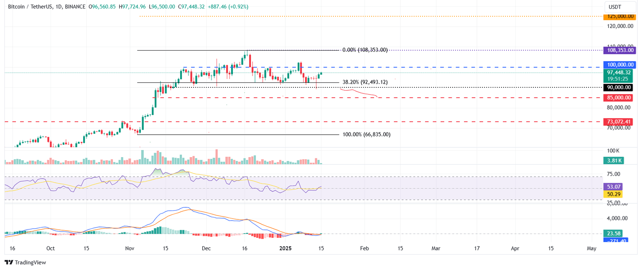
Task: Click the red 85,000.00 dashed line label
Action: [x=619, y=98]
